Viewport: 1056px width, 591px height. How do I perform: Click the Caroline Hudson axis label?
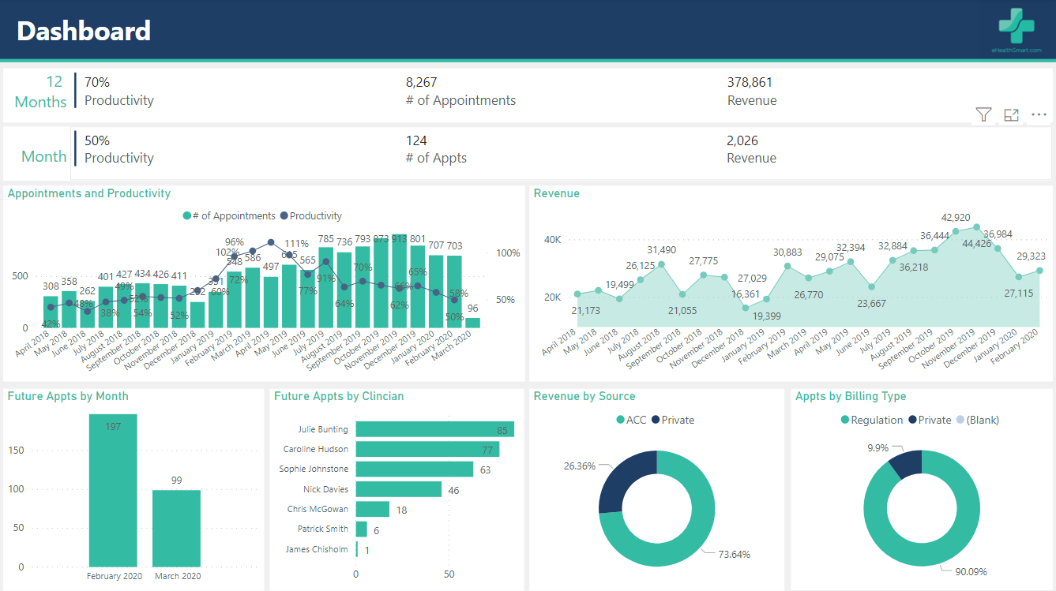(x=317, y=449)
